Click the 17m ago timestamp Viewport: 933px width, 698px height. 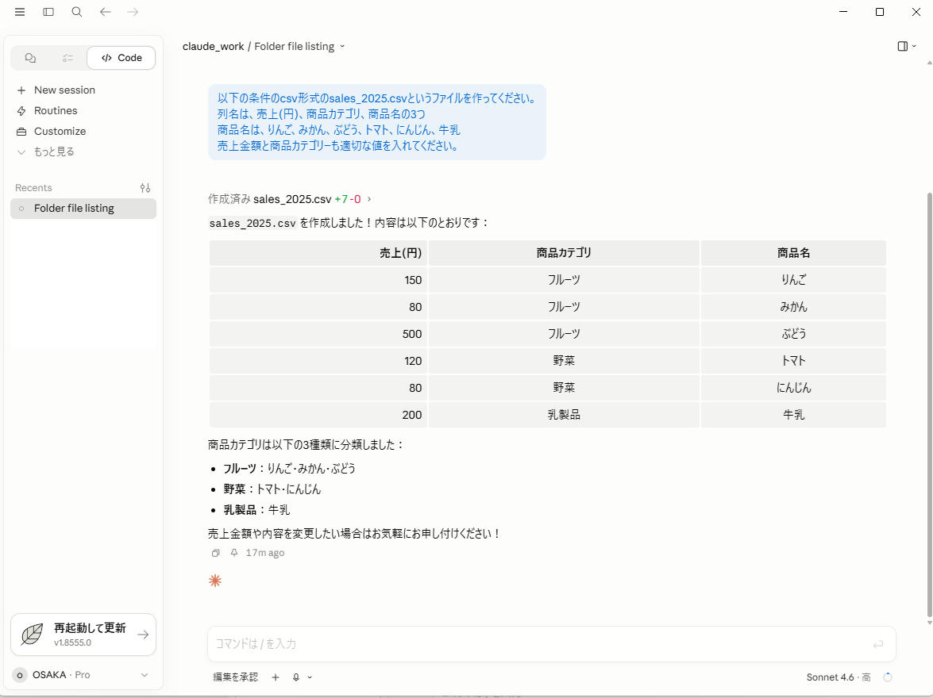(264, 553)
